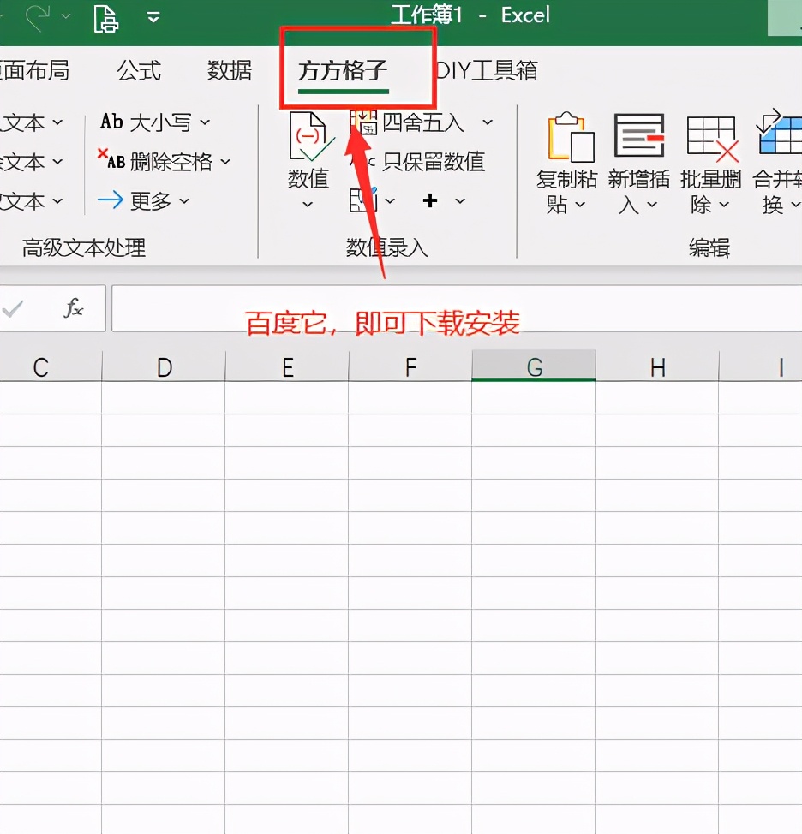Click the checkmark confirm button beside the formula bar
The height and width of the screenshot is (834, 802).
(12, 308)
